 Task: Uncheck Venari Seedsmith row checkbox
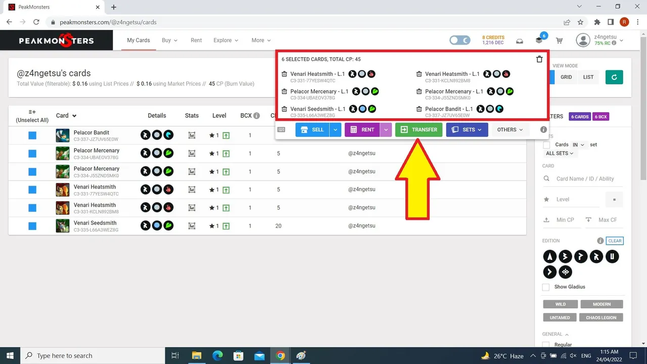coord(32,226)
